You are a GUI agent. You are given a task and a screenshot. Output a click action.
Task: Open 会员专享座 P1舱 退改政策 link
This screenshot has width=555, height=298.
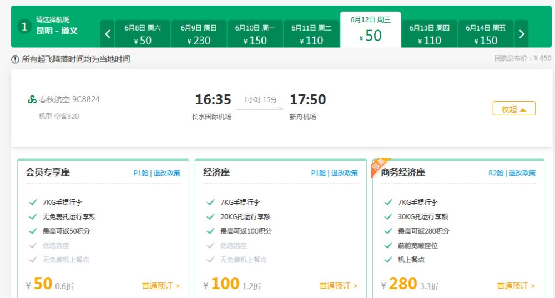click(157, 173)
